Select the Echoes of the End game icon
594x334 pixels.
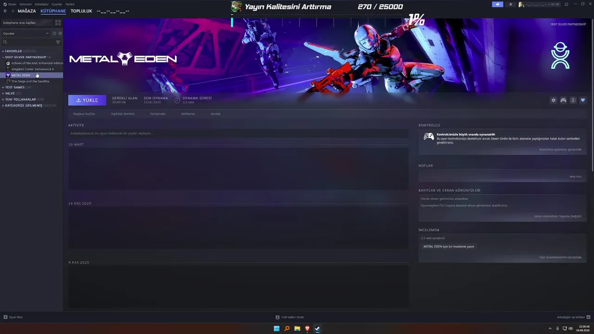[x=8, y=63]
